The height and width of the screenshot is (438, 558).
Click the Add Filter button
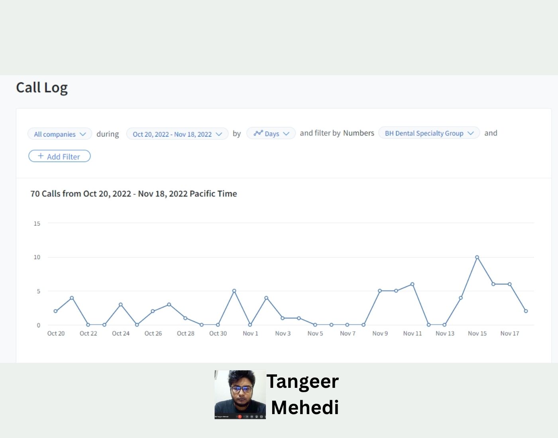click(59, 156)
